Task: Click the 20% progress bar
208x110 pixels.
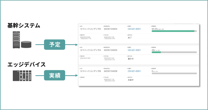Action: pos(174,52)
